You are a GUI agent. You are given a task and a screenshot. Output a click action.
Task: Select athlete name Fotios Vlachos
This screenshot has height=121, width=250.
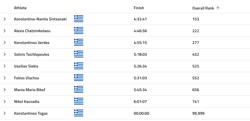[x=26, y=78]
